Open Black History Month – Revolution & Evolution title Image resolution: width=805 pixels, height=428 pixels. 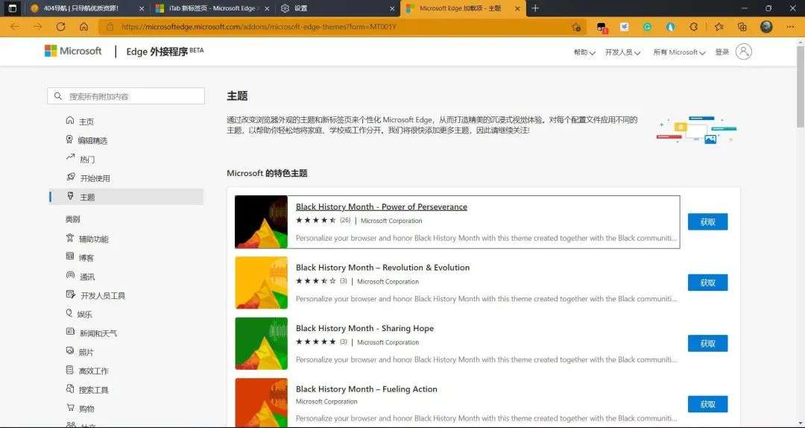[x=382, y=267]
